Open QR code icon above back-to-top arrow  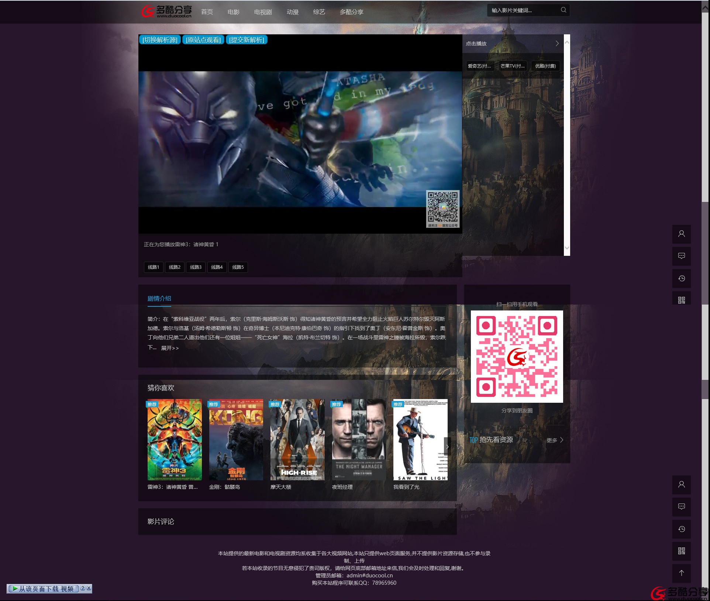click(x=681, y=551)
